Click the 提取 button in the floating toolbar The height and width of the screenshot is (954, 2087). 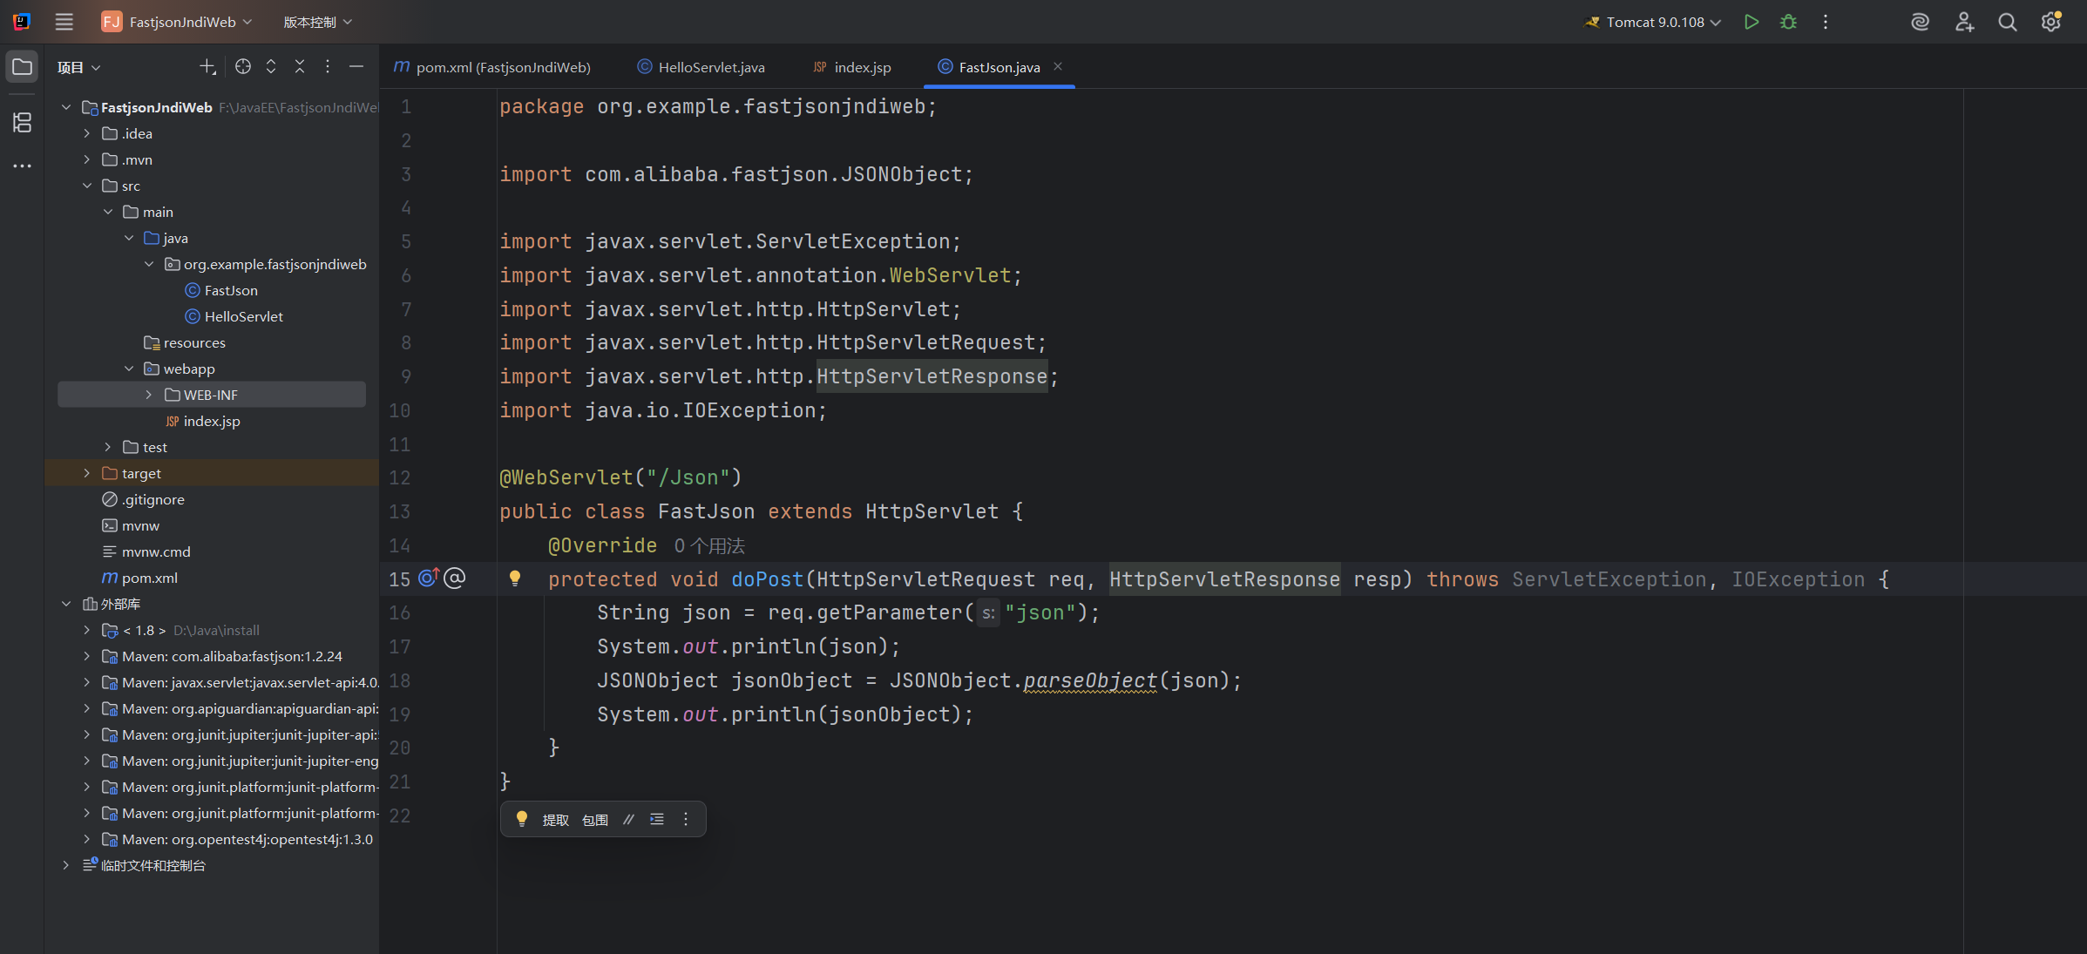pyautogui.click(x=555, y=820)
